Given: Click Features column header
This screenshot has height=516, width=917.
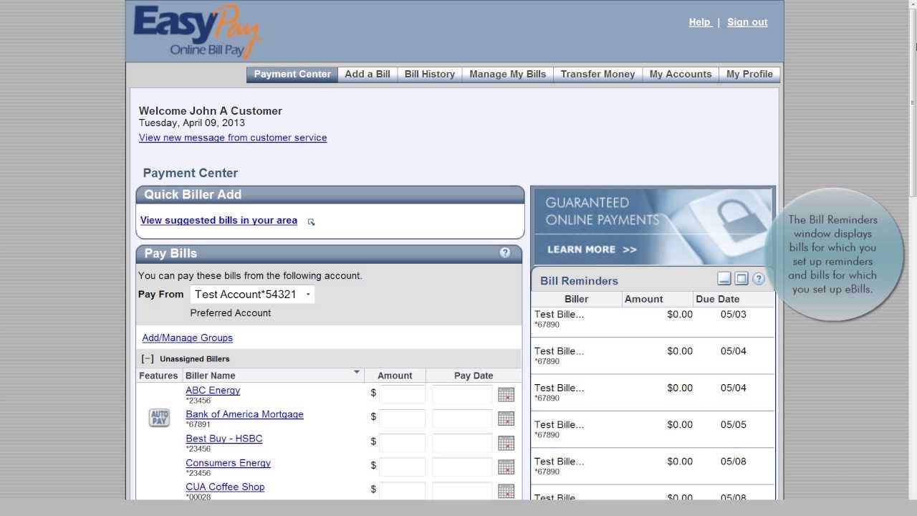Looking at the screenshot, I should (x=158, y=376).
